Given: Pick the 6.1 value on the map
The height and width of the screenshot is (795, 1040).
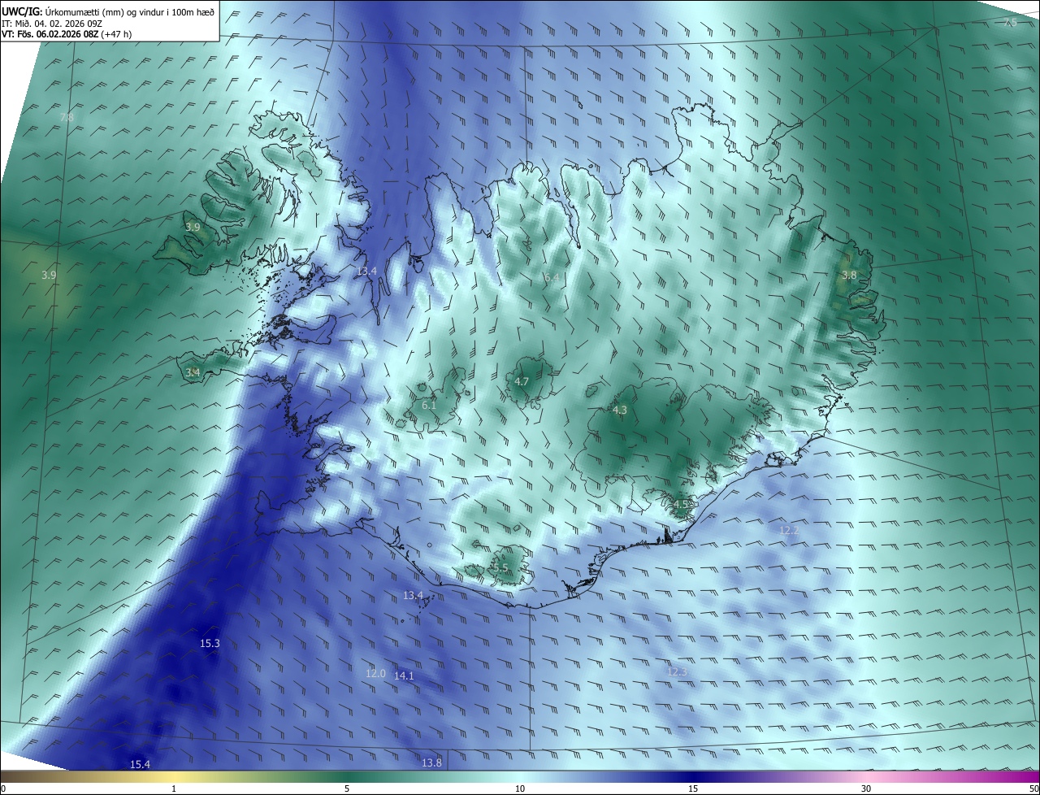Looking at the screenshot, I should click(x=429, y=405).
